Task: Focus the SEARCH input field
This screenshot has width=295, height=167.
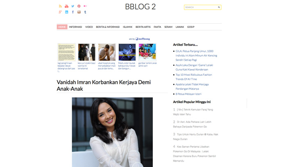Action: 200,7
